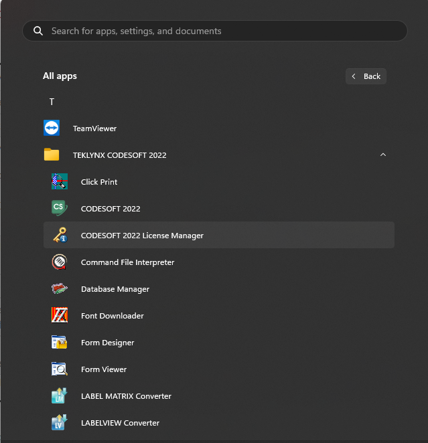This screenshot has width=428, height=443.
Task: Click the Form Viewer magnifier icon
Action: [60, 369]
